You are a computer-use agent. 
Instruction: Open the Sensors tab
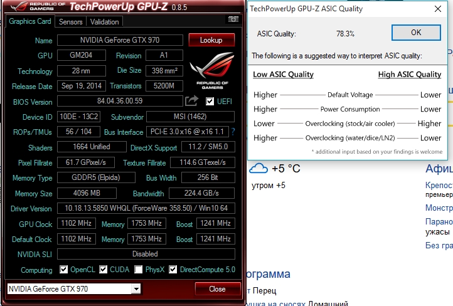(x=70, y=22)
